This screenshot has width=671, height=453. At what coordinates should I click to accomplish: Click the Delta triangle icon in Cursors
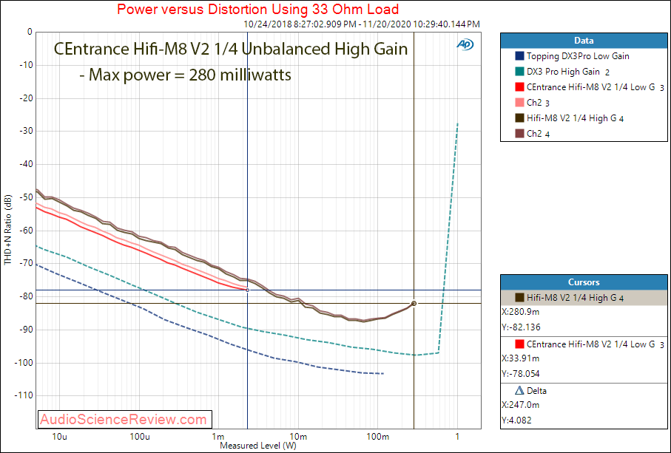[519, 390]
